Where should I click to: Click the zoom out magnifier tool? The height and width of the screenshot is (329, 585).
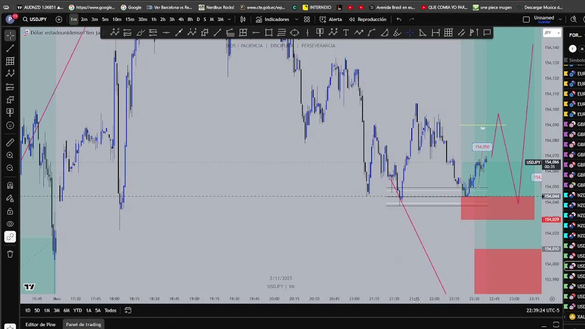tap(10, 168)
